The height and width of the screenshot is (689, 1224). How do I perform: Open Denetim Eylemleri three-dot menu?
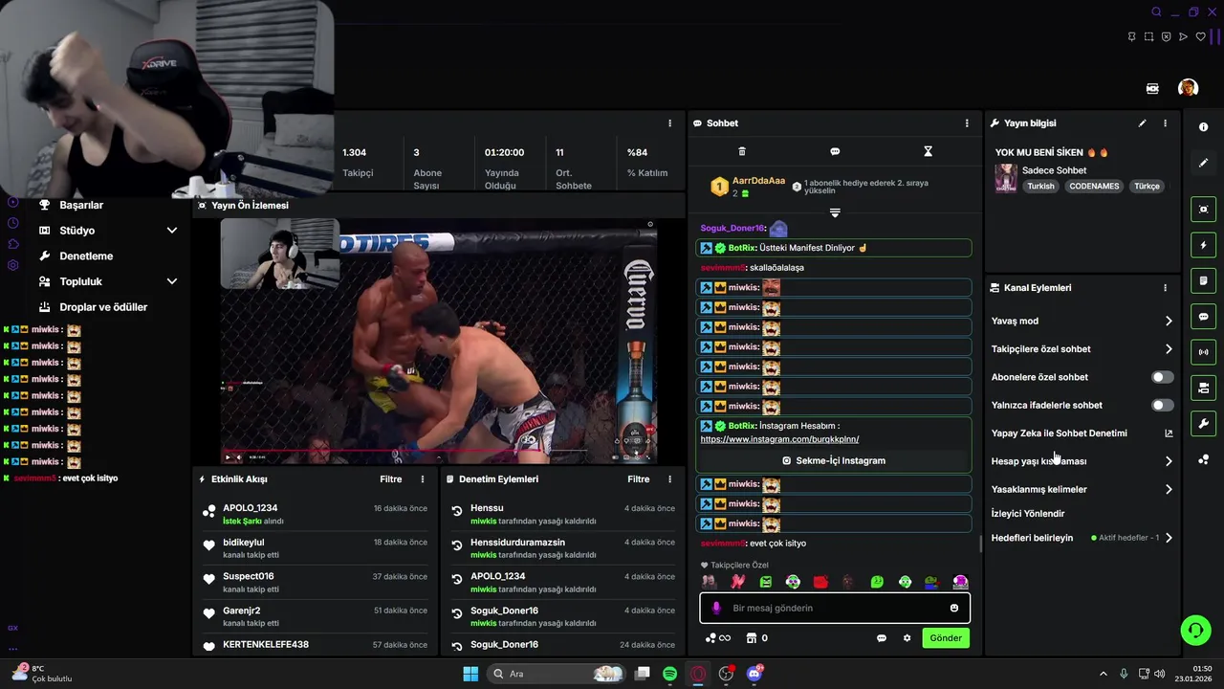(669, 479)
